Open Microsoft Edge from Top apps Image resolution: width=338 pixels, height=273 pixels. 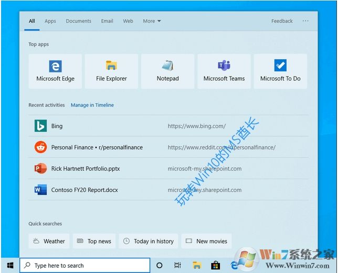coord(55,71)
